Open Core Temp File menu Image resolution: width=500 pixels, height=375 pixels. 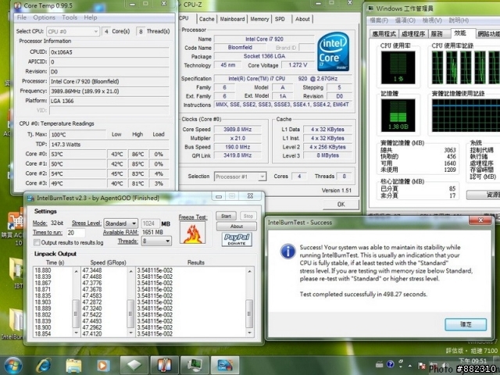(x=21, y=17)
